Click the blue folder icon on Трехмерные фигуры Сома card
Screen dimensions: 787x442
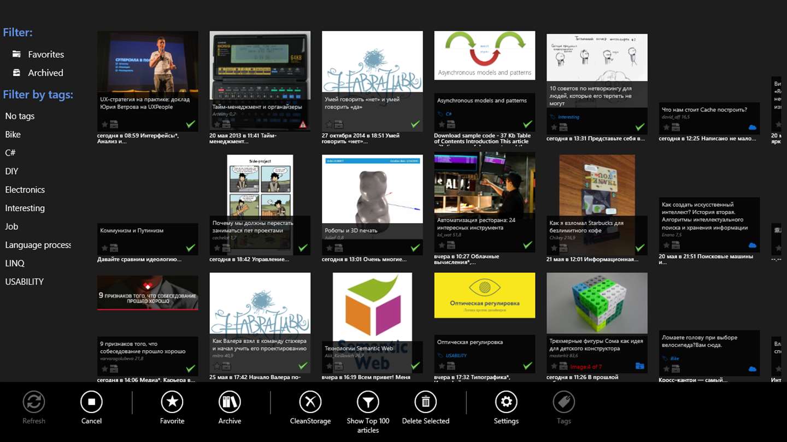tap(639, 366)
